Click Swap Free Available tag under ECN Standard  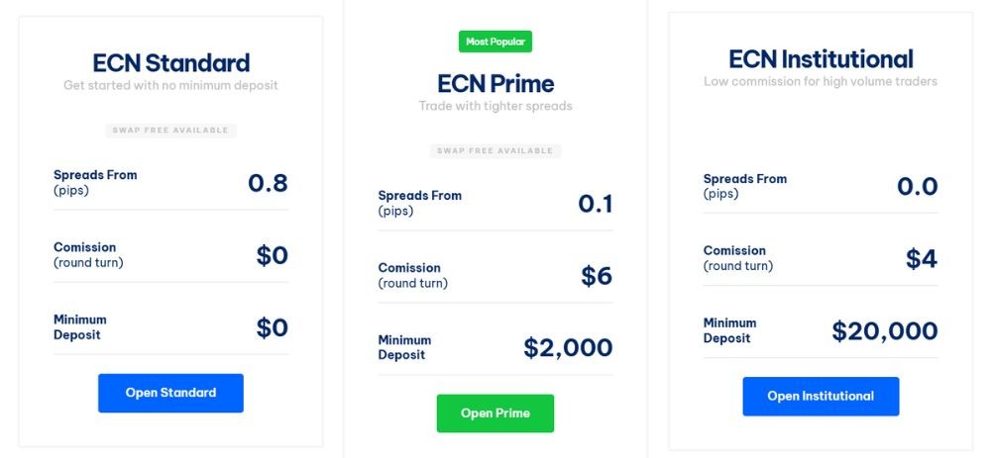tap(170, 131)
